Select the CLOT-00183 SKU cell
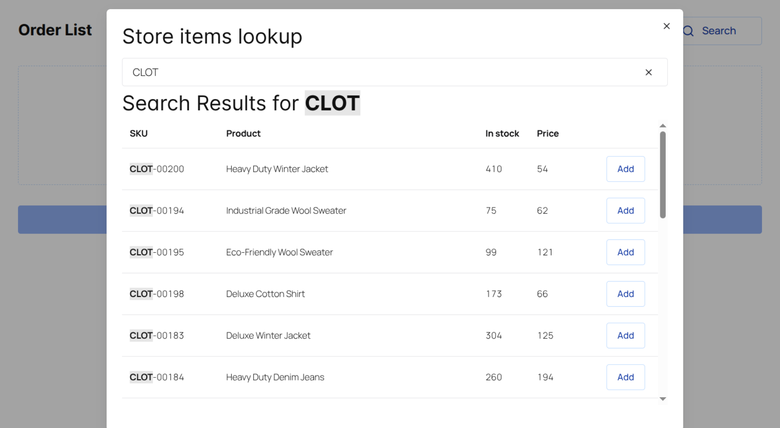The image size is (780, 428). click(x=157, y=335)
